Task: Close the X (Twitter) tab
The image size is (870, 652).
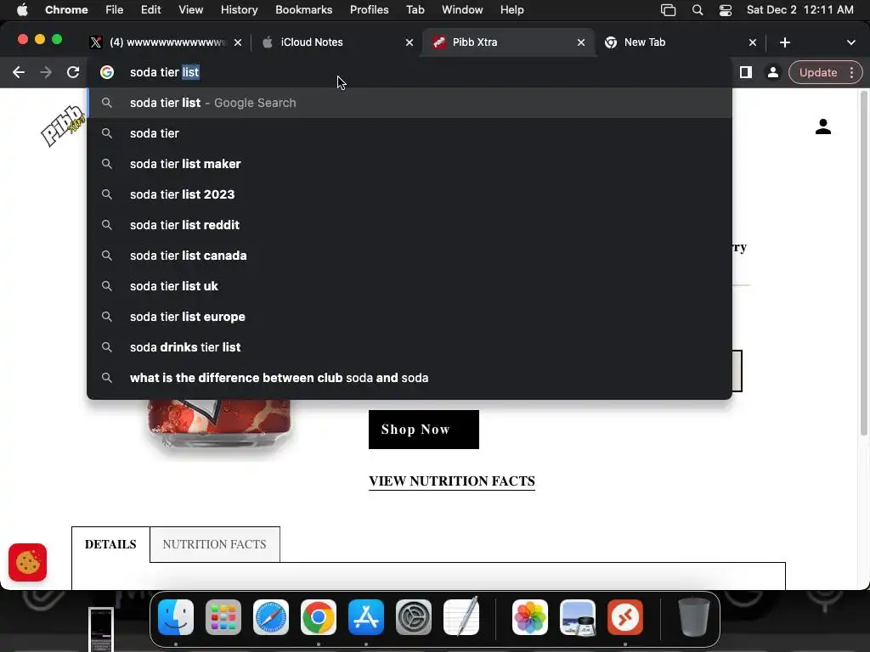Action: tap(238, 42)
